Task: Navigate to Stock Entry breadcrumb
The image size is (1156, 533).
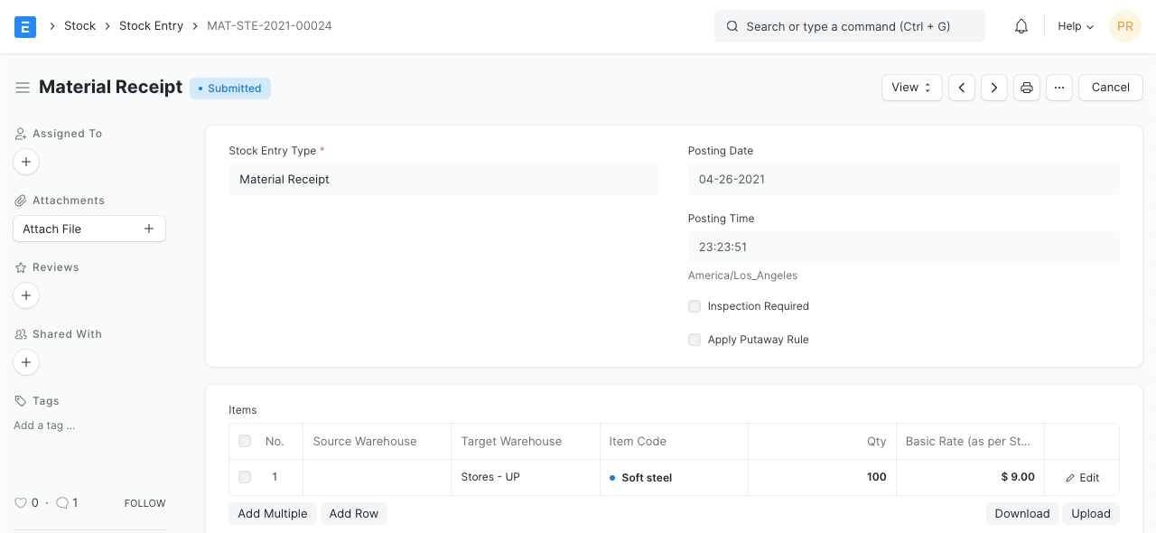Action: (151, 26)
